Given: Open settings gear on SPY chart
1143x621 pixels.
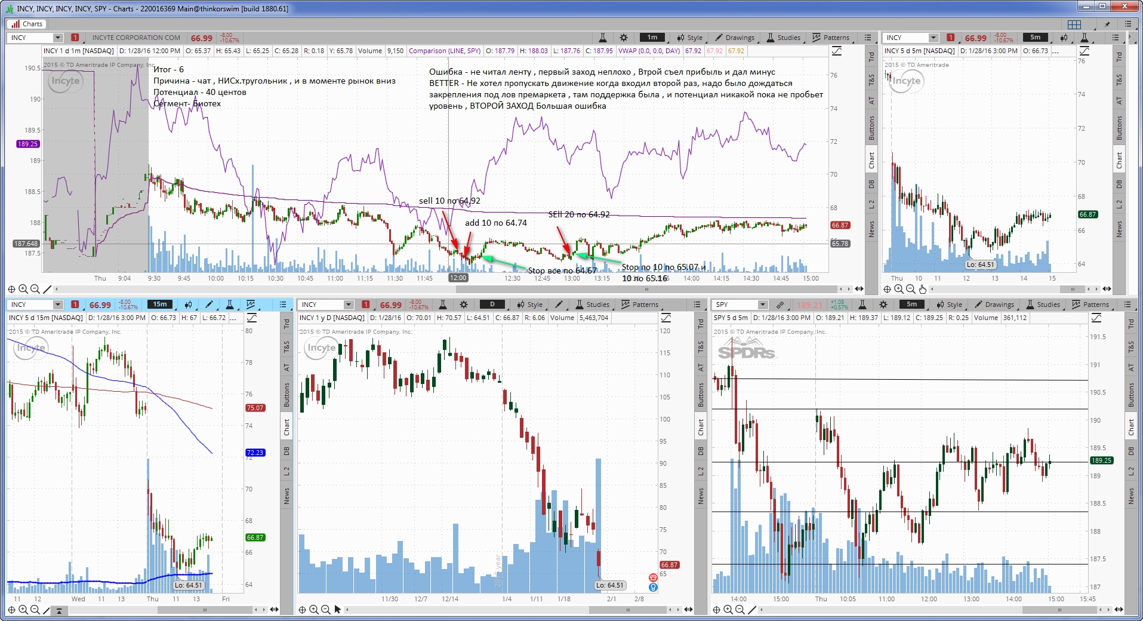Looking at the screenshot, I should [x=883, y=305].
